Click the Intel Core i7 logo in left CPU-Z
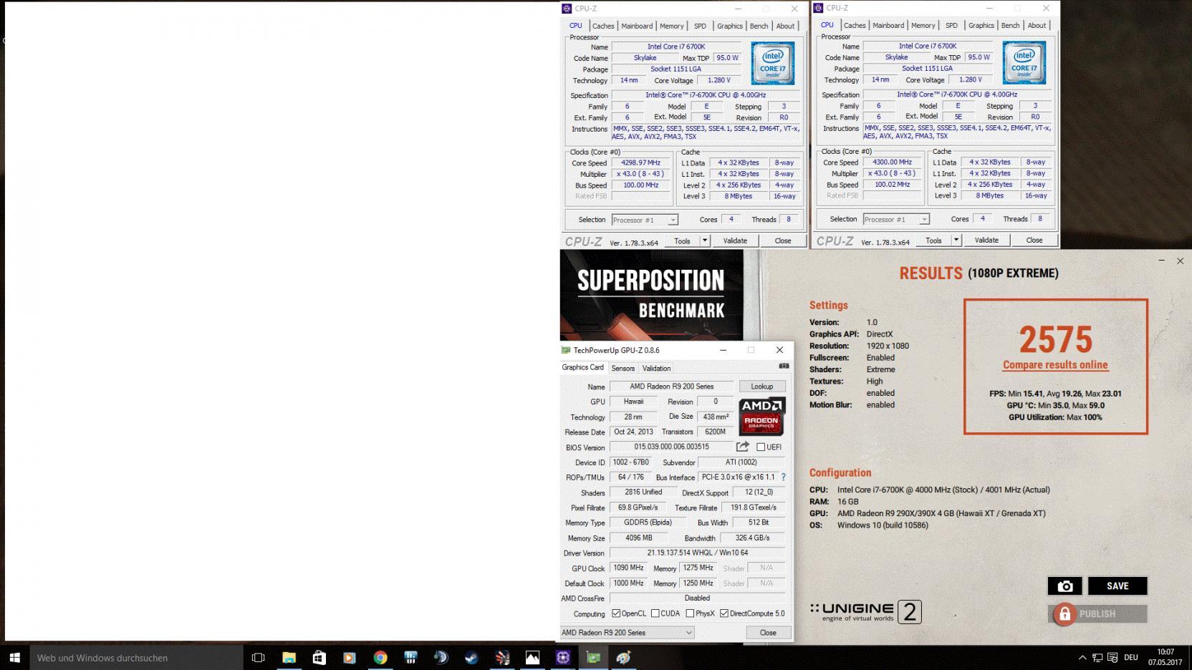Screen dimensions: 1192x670 click(773, 64)
